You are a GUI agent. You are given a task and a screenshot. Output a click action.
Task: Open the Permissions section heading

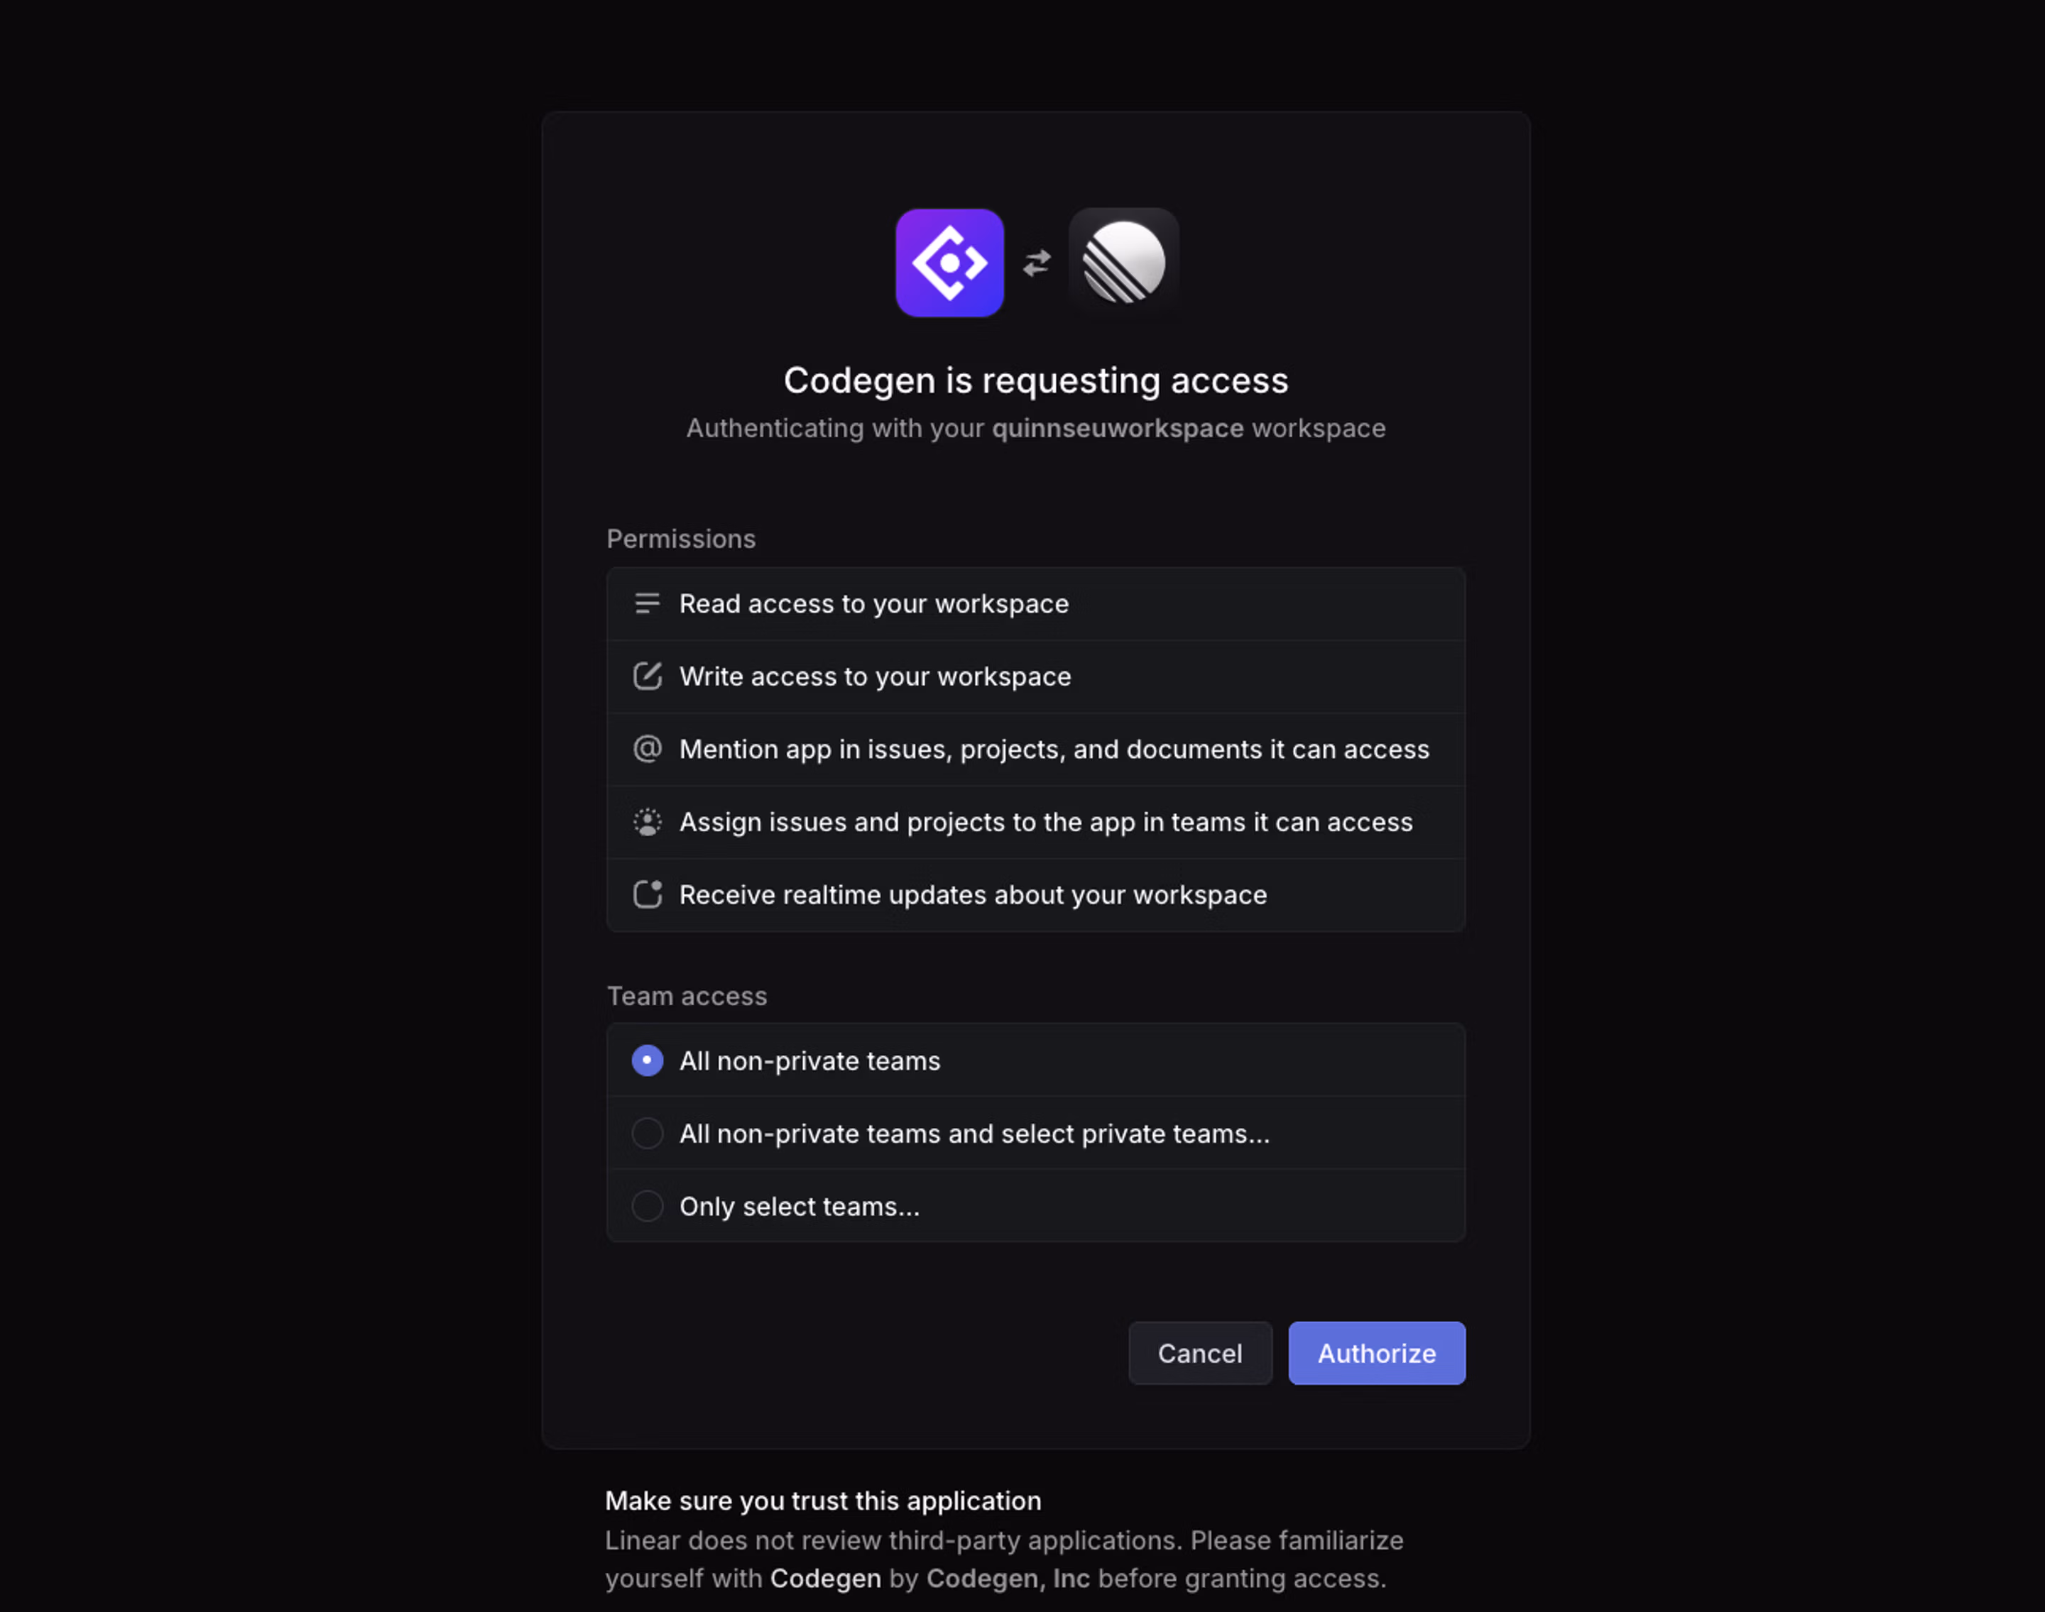(681, 538)
